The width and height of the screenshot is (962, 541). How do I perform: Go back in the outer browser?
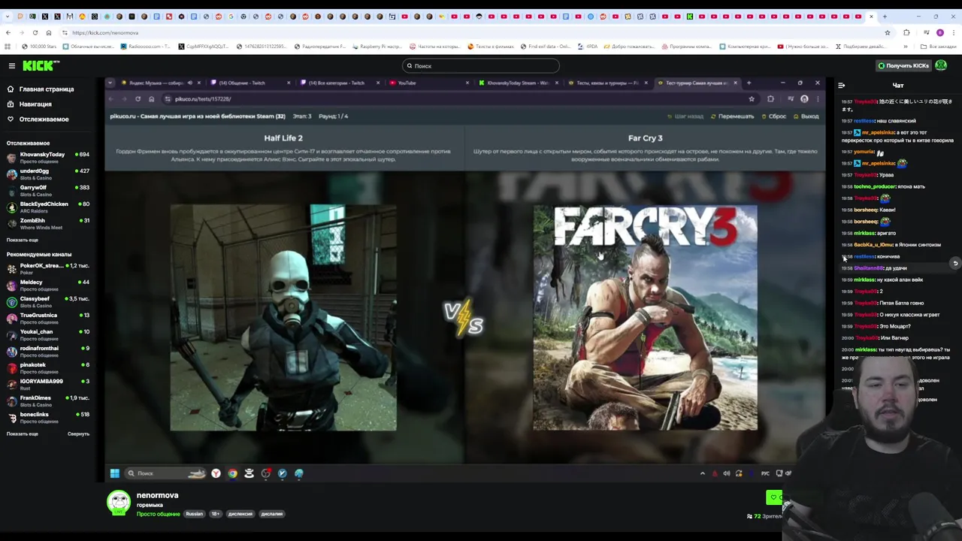coord(8,33)
